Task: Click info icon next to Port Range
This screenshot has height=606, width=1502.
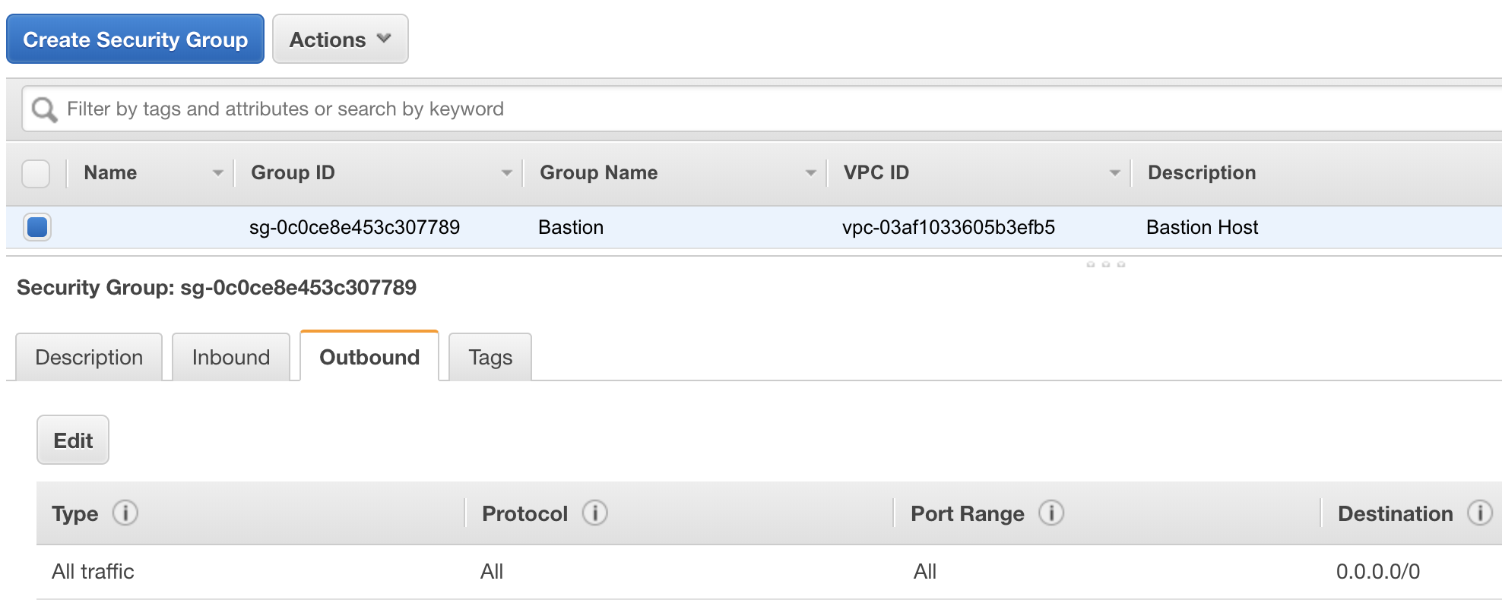Action: (x=1051, y=513)
